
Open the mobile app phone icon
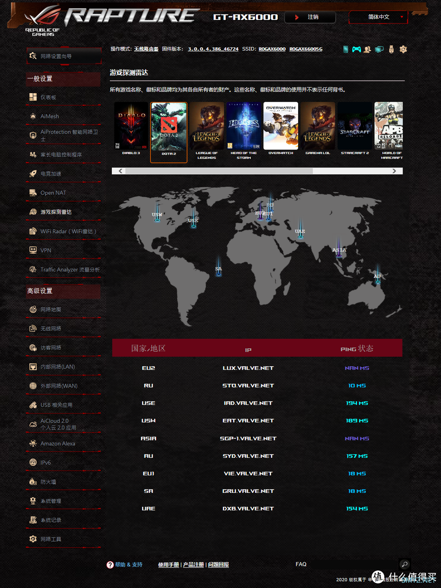(x=345, y=49)
